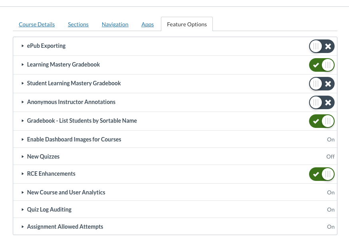The width and height of the screenshot is (349, 251).
Task: Select the Feature Options tab
Action: (187, 24)
